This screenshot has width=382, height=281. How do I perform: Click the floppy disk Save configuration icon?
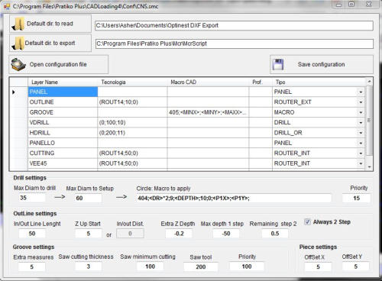coord(278,64)
